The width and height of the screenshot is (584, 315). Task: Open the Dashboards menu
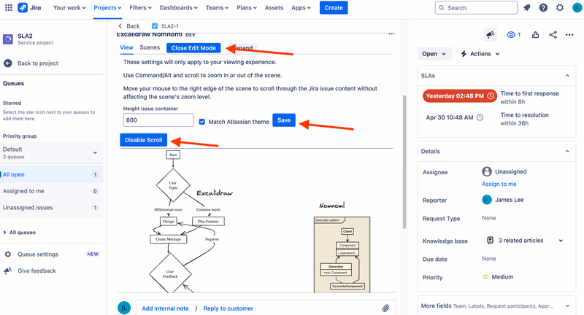pyautogui.click(x=178, y=7)
